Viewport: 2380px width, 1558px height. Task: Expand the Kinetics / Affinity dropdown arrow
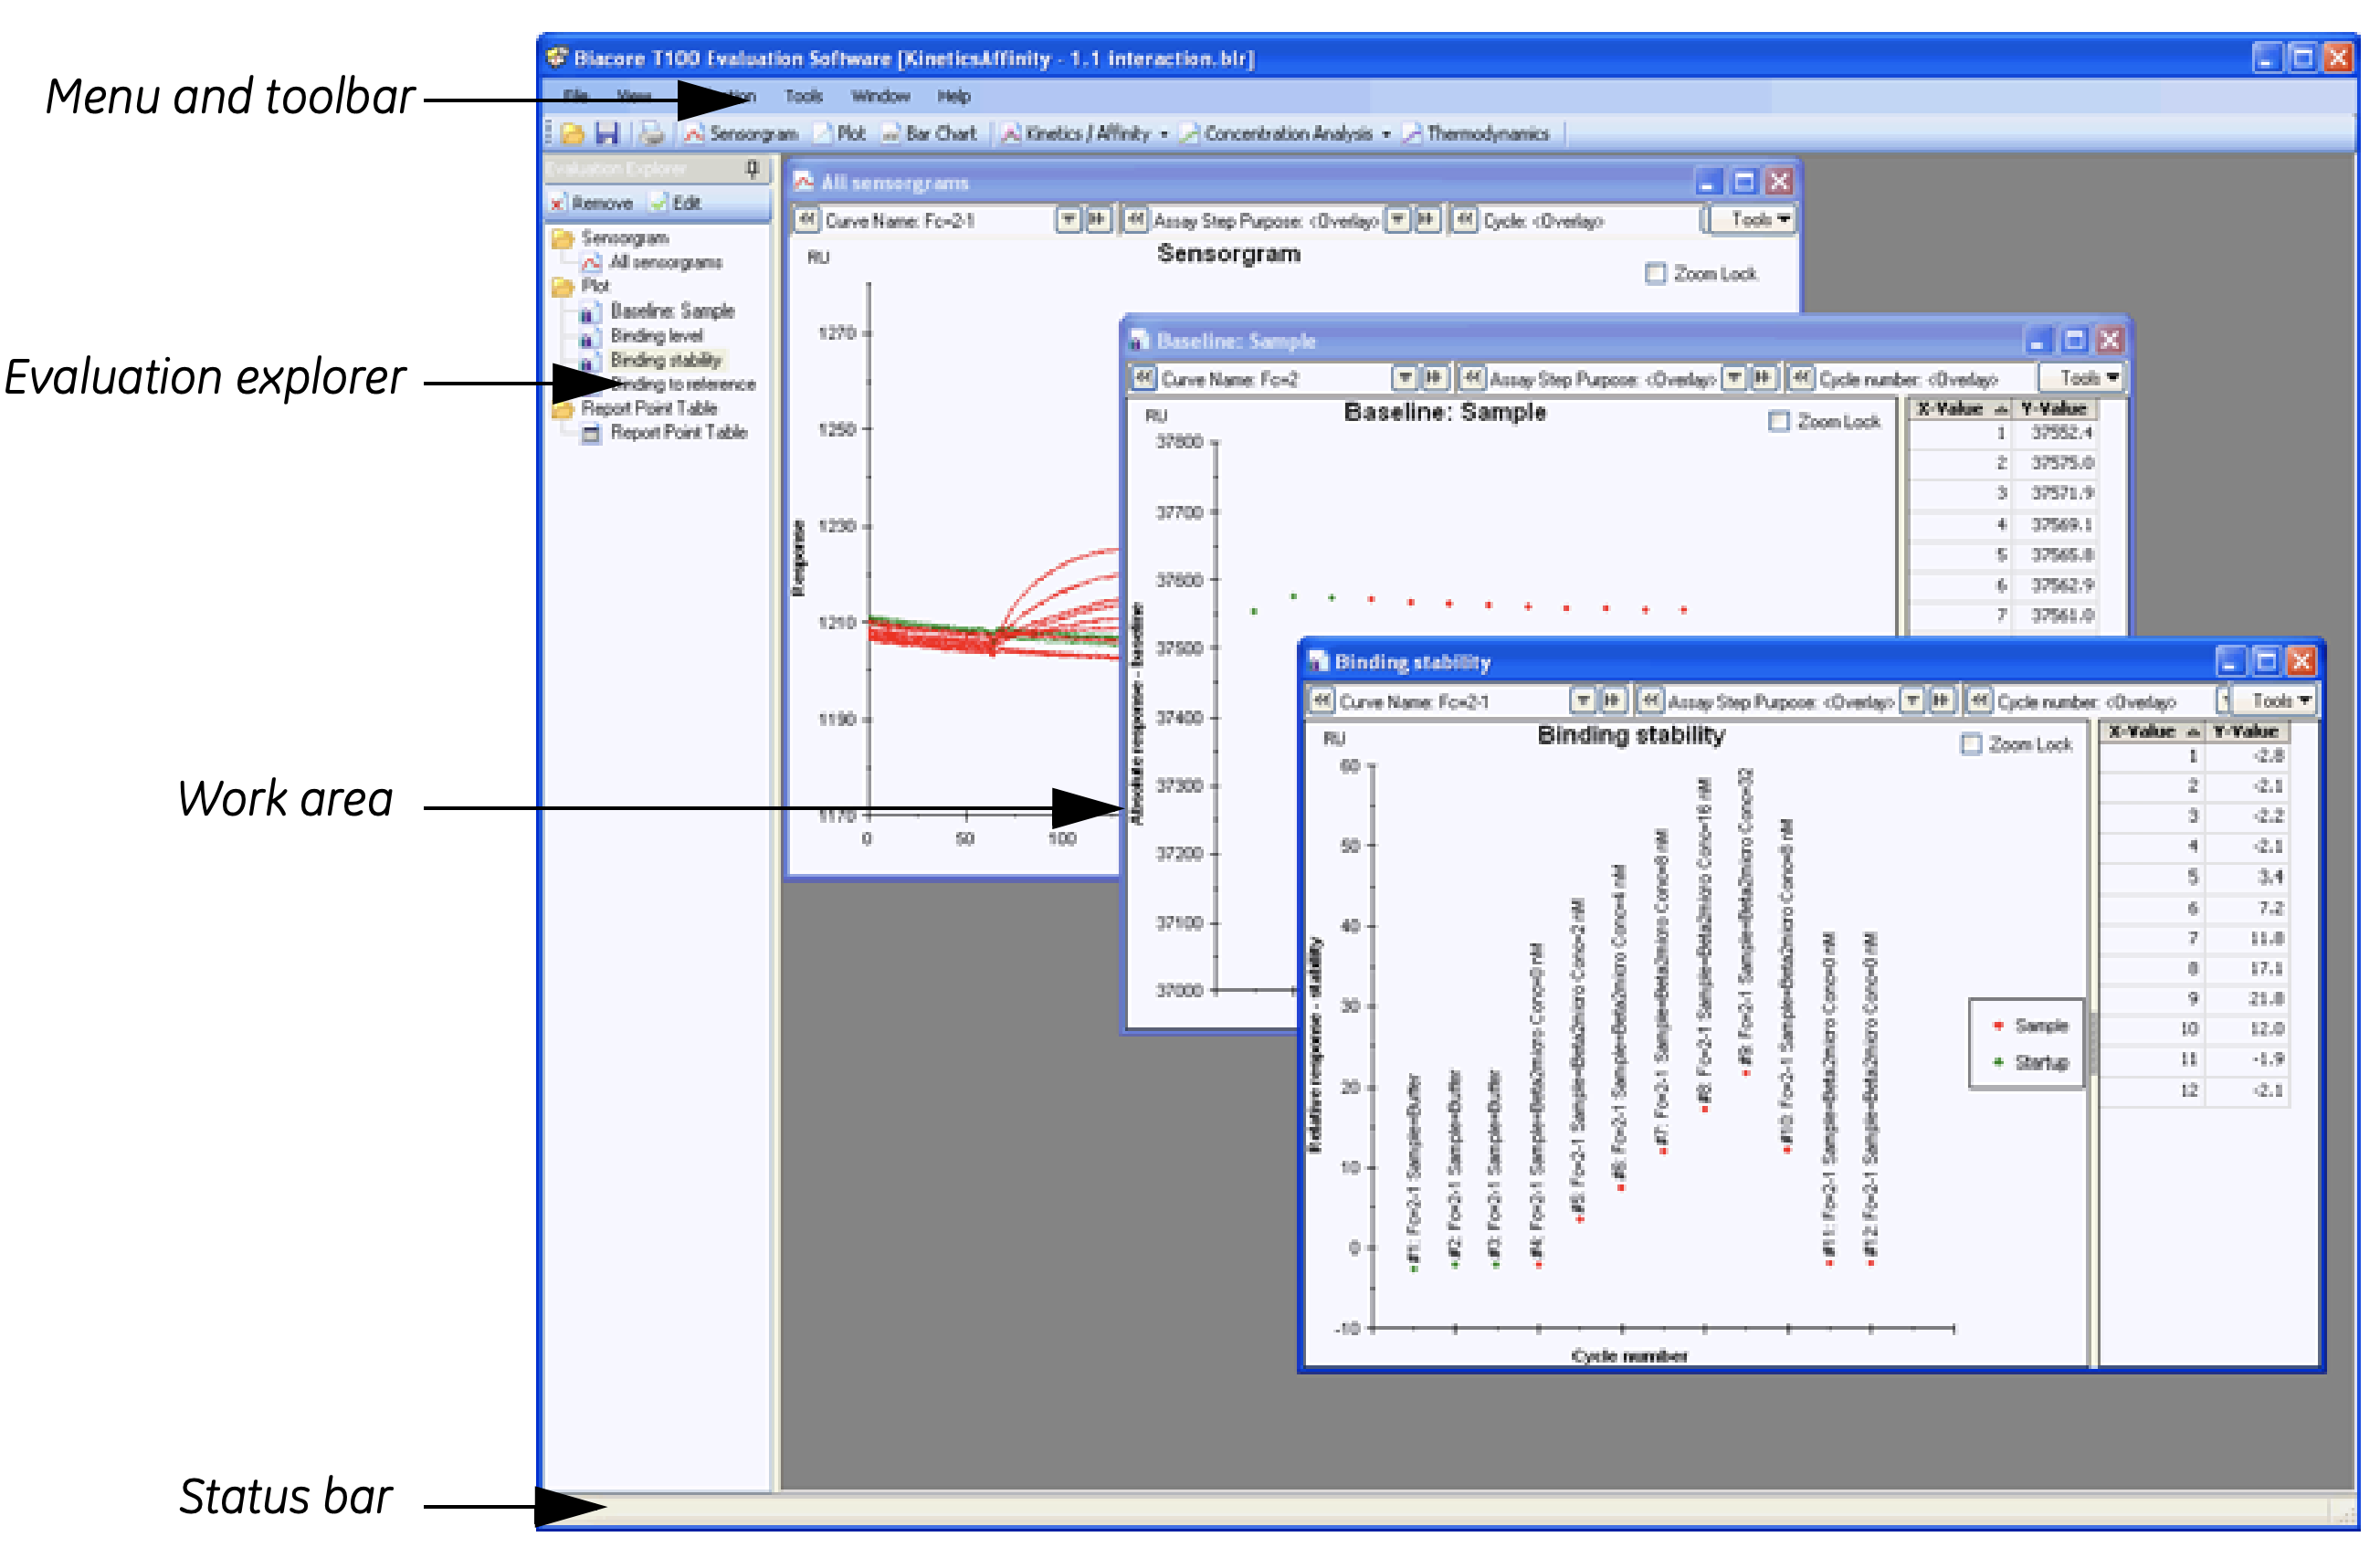[1164, 134]
